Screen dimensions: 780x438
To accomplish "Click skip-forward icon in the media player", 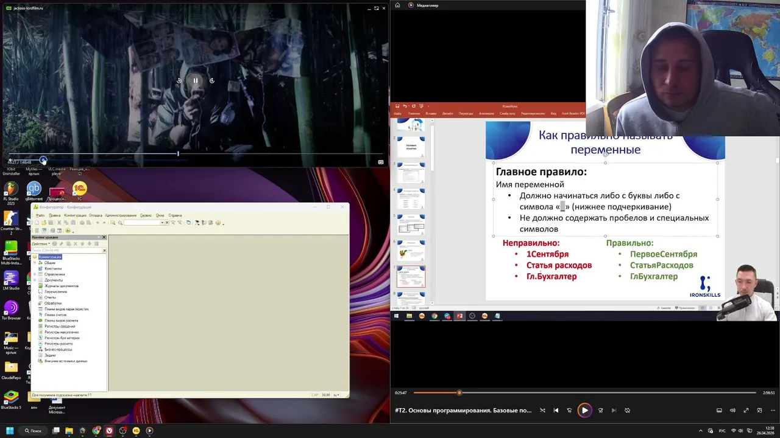I will (600, 410).
